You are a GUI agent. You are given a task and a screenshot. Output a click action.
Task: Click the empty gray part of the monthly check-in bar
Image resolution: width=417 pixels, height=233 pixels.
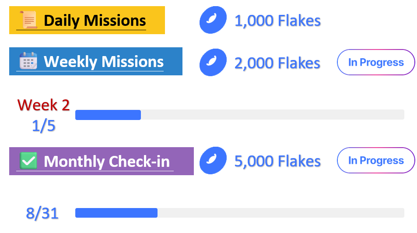click(280, 213)
